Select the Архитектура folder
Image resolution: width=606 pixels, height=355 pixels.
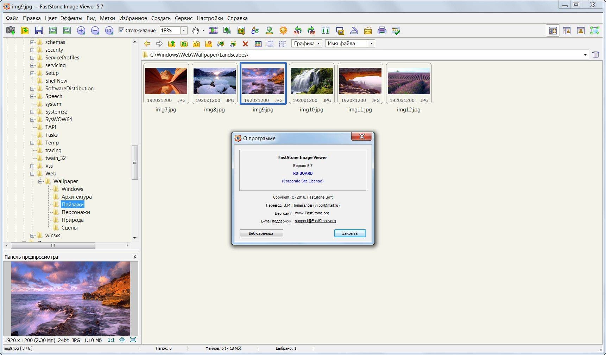(76, 197)
